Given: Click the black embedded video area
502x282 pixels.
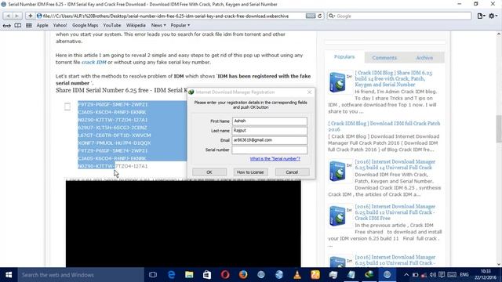Looking at the screenshot, I should [183, 223].
